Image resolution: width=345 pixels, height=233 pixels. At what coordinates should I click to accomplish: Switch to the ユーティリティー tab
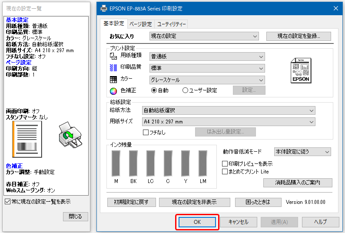click(x=171, y=24)
